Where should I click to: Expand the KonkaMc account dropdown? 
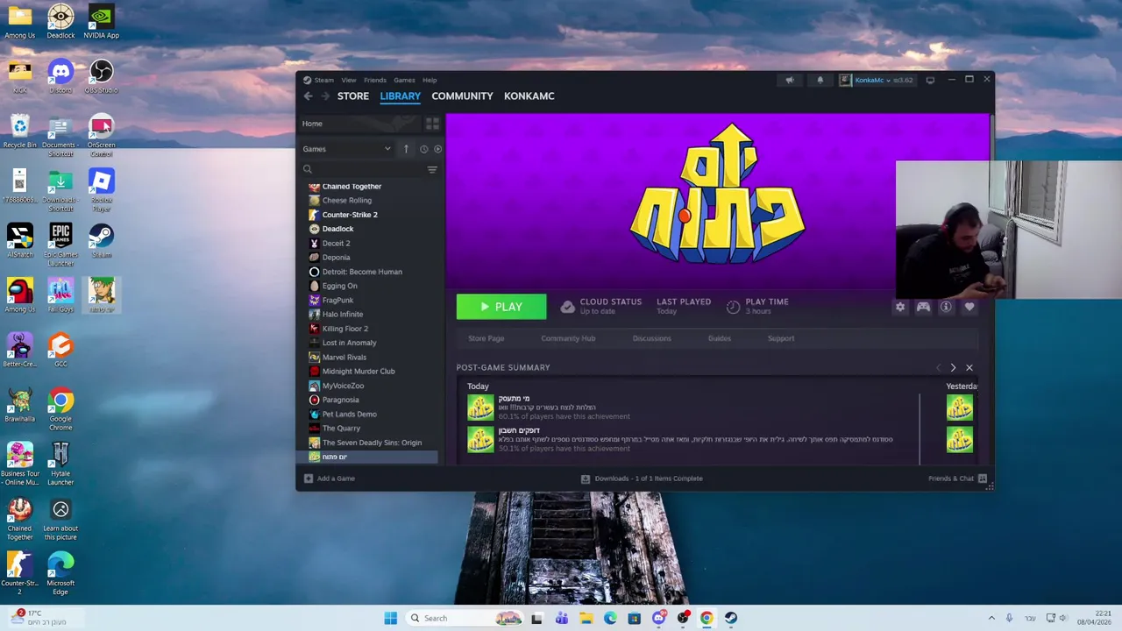pos(888,81)
